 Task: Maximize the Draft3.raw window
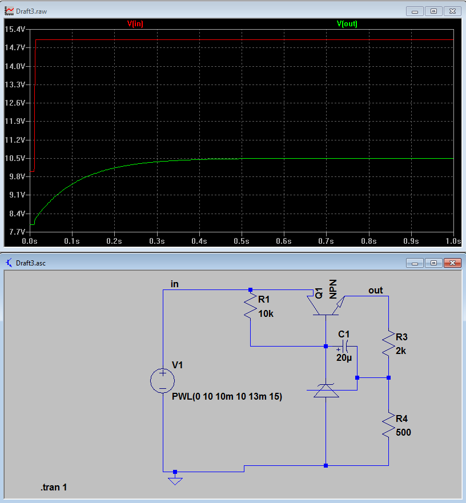(x=433, y=11)
